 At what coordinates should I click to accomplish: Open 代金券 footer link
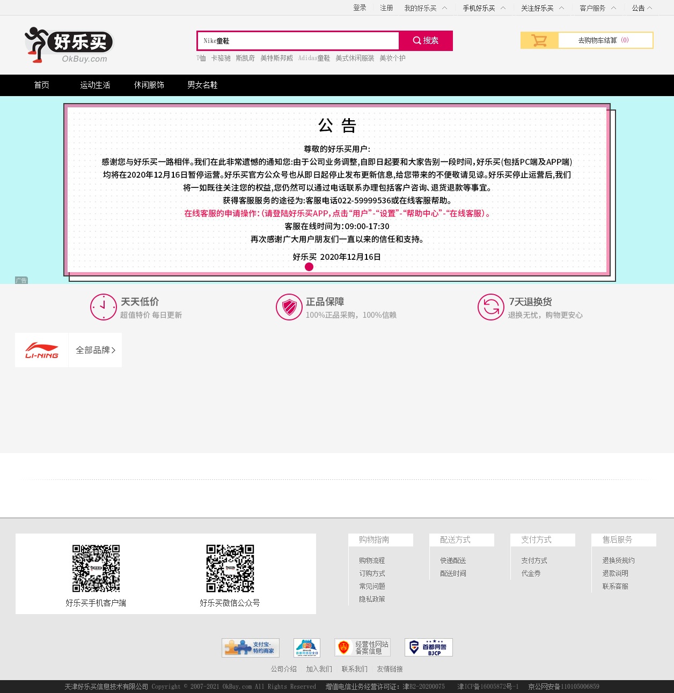531,573
